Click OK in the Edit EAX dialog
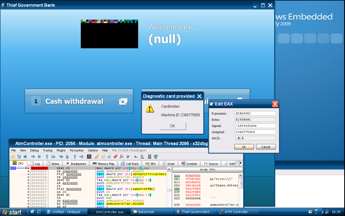The image size is (345, 216). [x=244, y=147]
